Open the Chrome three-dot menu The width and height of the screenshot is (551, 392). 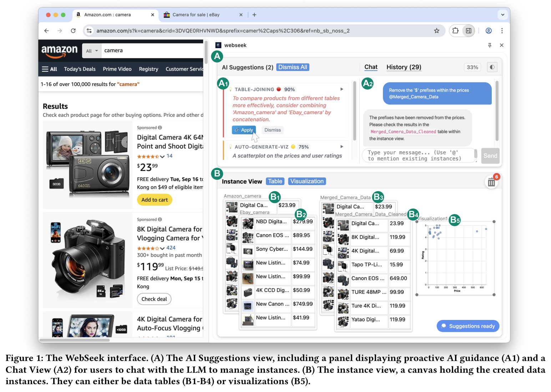[502, 31]
